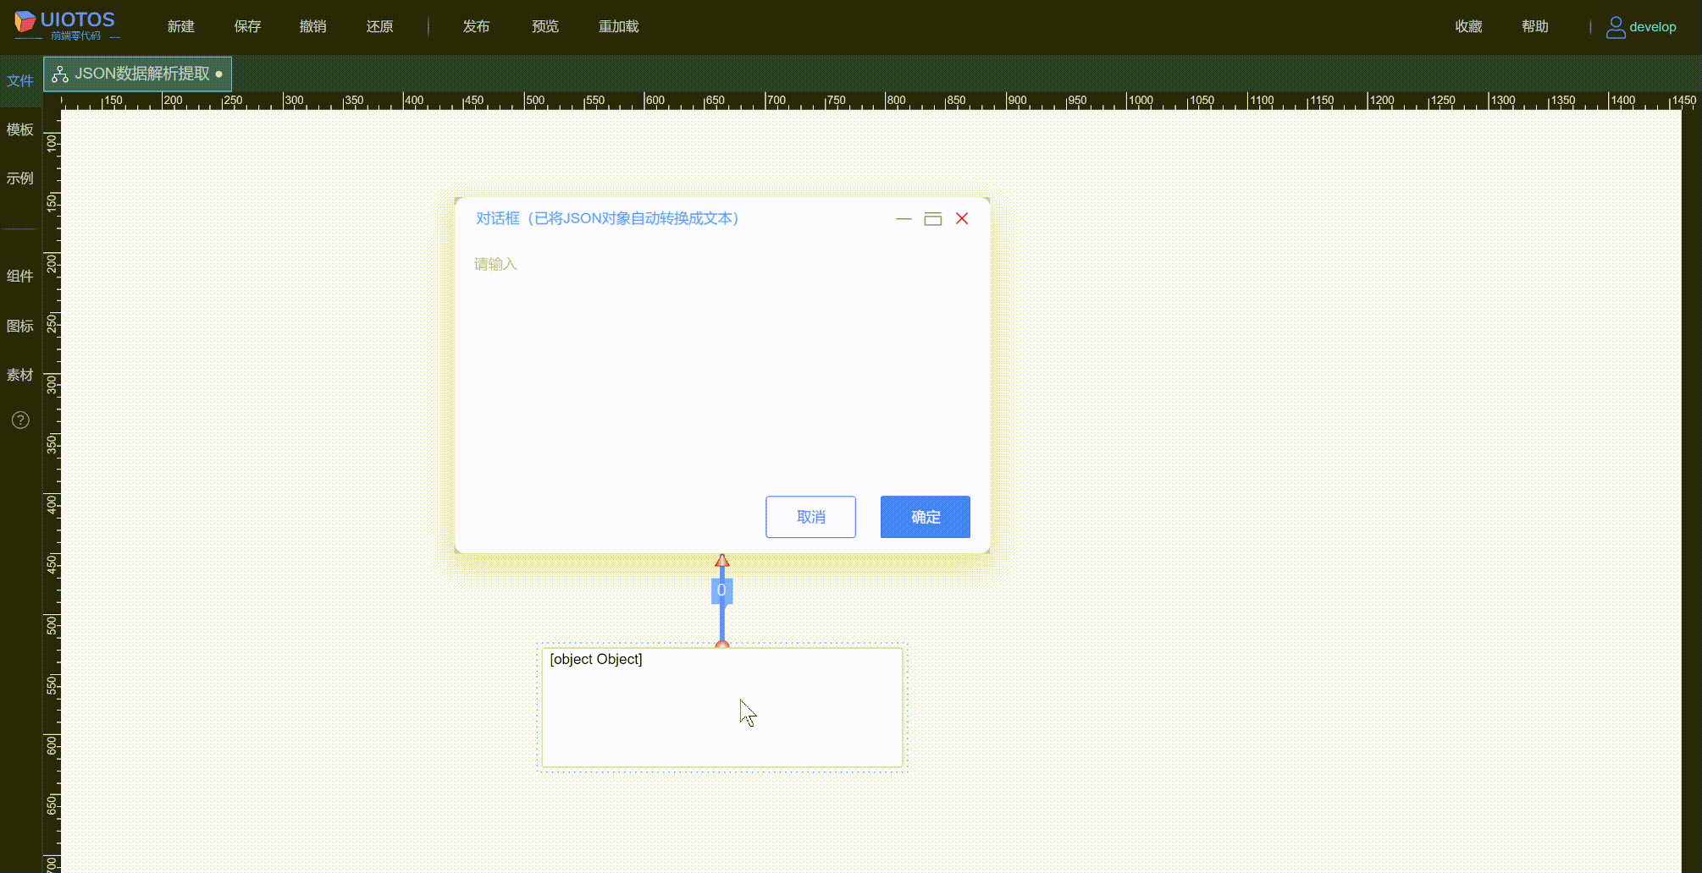Open 帮助 help menu
Viewport: 1702px width, 873px height.
[1535, 27]
